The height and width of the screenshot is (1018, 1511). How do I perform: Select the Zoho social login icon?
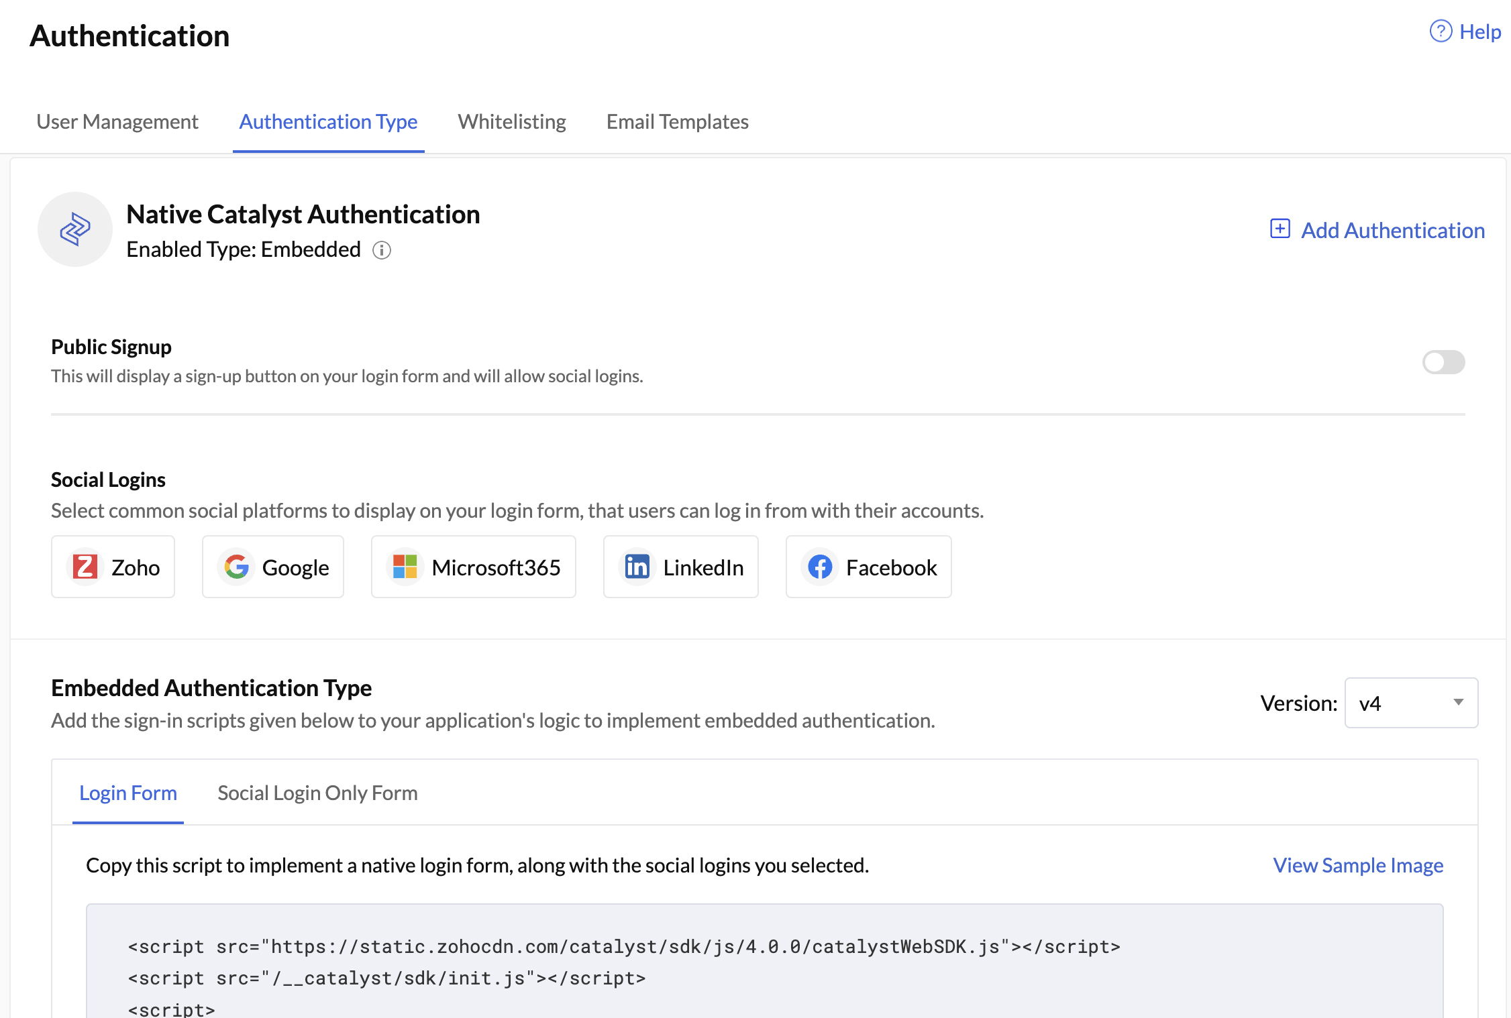pos(87,567)
